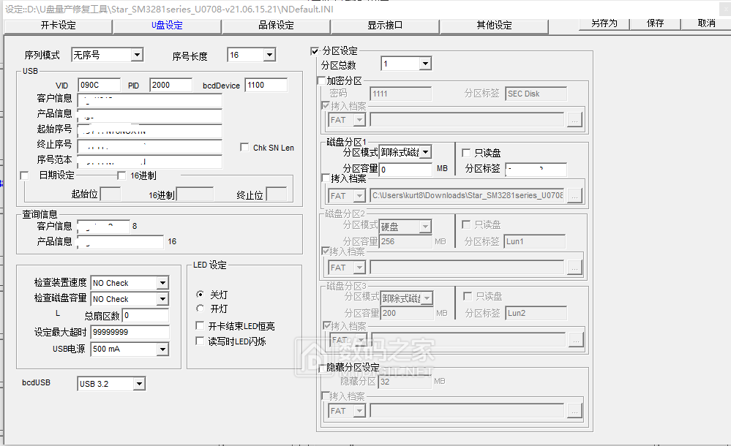Image resolution: width=731 pixels, height=446 pixels.
Task: Toggle the 16进制 hexadecimal checkbox
Action: point(121,175)
